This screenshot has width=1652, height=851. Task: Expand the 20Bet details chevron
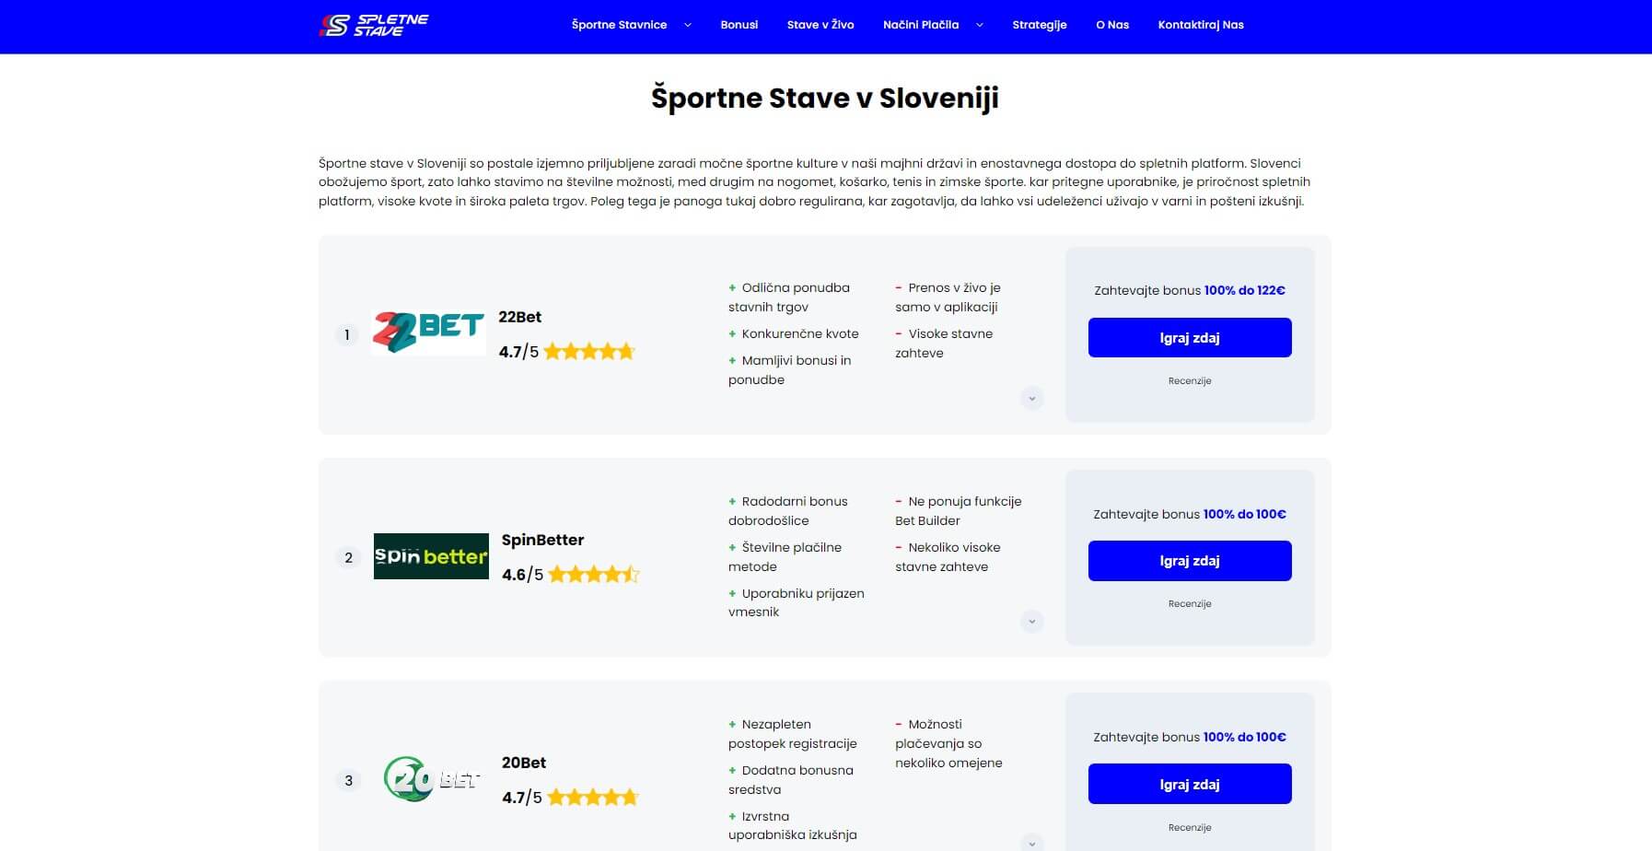[x=1031, y=843]
